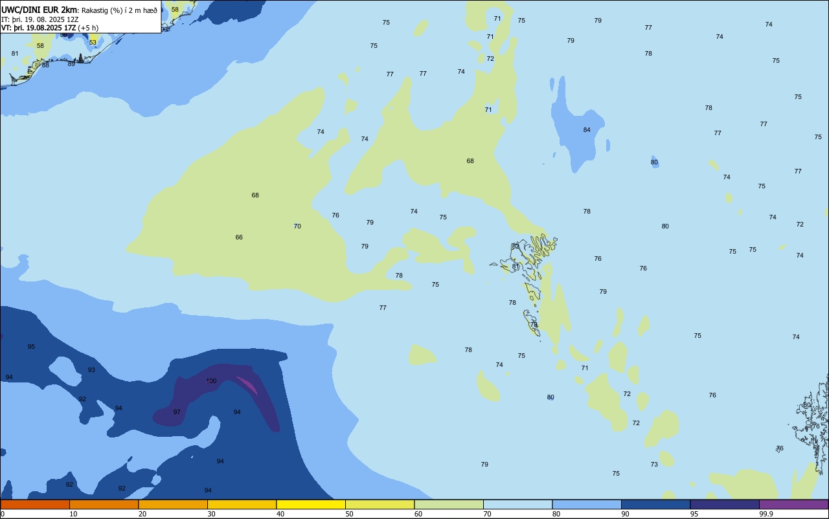The image size is (829, 519).
Task: Pick the golden 30–40 legend swatch
Action: pyautogui.click(x=242, y=504)
